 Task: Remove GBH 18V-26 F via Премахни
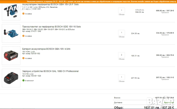pyautogui.click(x=165, y=12)
